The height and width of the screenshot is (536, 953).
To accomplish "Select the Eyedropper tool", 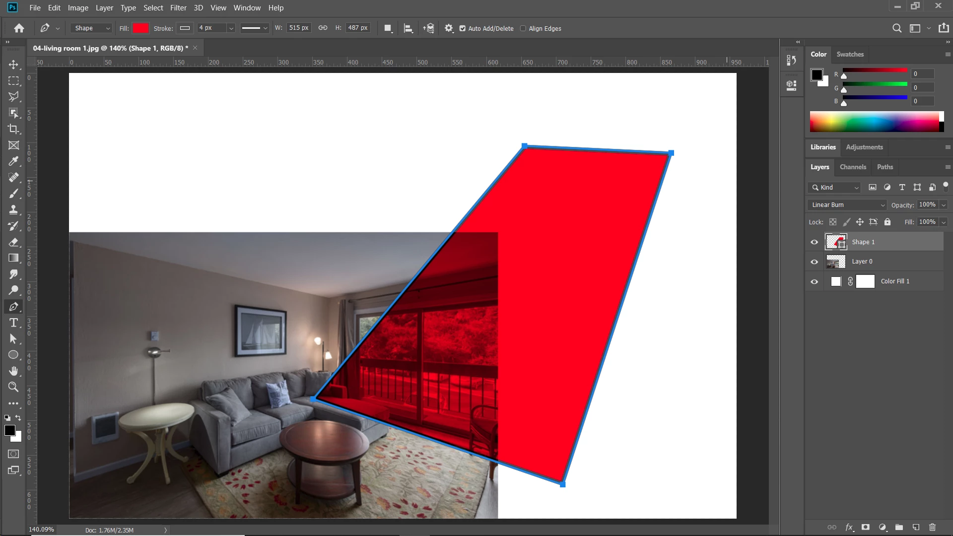I will click(13, 161).
